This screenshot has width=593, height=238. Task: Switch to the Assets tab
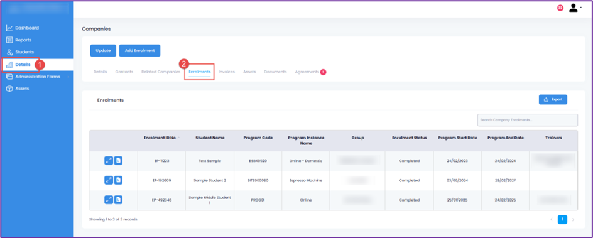pos(249,72)
